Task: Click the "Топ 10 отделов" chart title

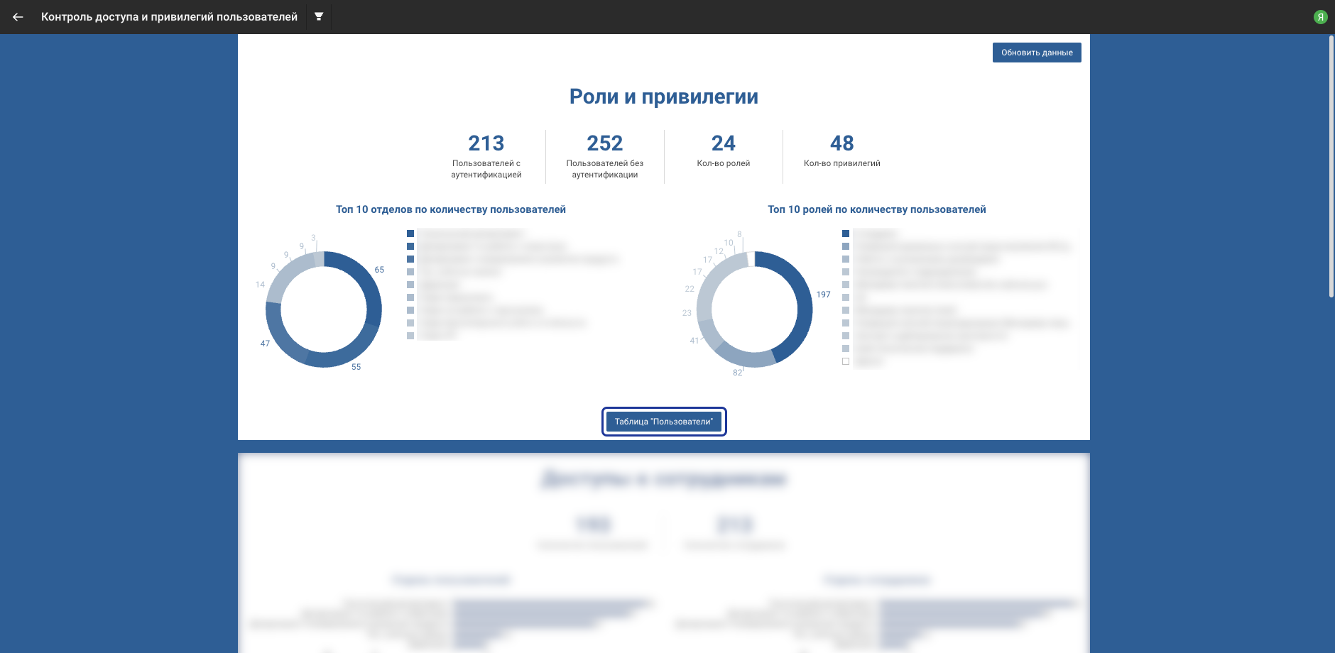Action: (x=450, y=209)
